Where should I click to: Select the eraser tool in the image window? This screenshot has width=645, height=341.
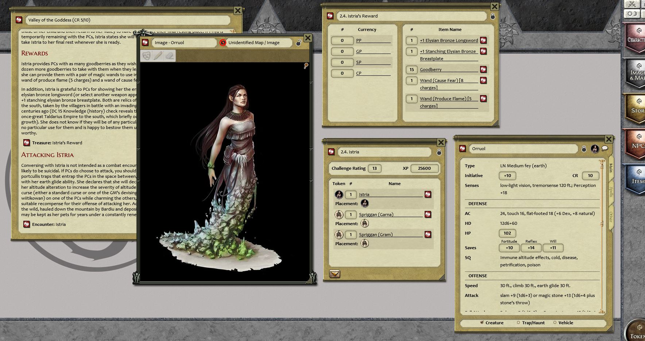[x=169, y=56]
